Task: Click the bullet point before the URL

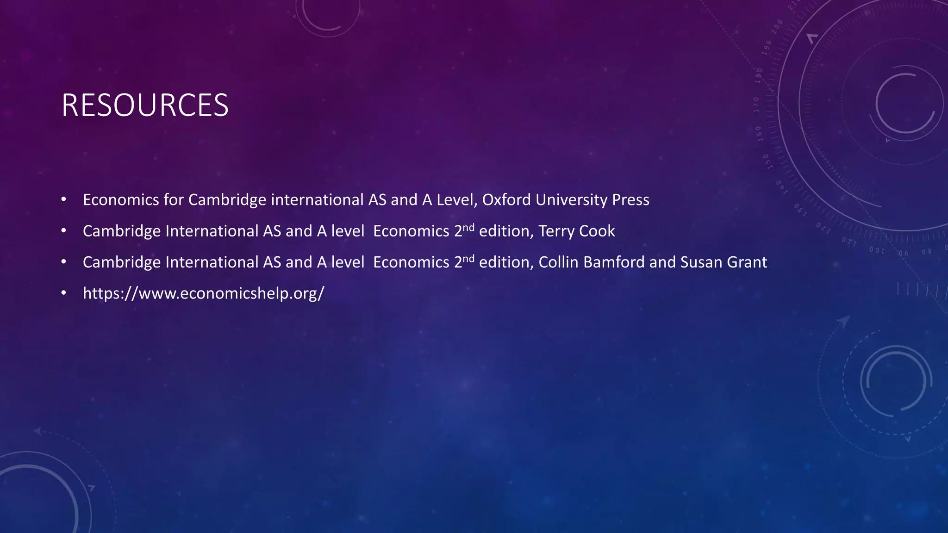Action: [x=63, y=293]
